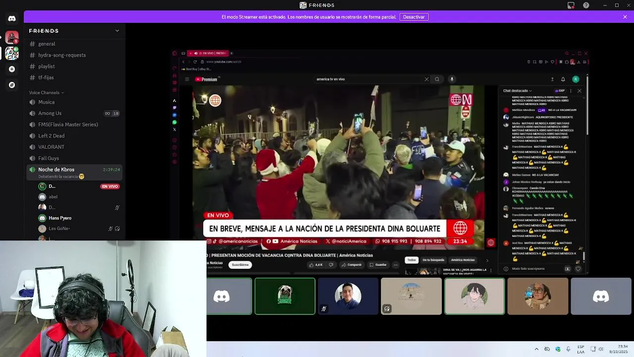Expand the F·R·I·E·N·D·S server menu

point(117,31)
